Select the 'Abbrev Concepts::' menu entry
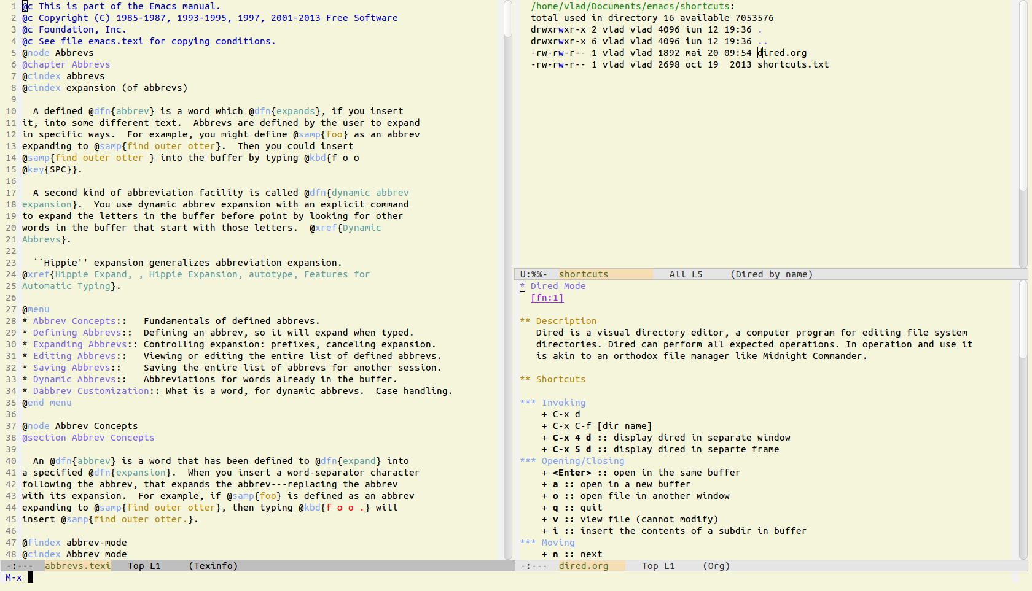Viewport: 1032px width, 591px height. click(x=80, y=321)
